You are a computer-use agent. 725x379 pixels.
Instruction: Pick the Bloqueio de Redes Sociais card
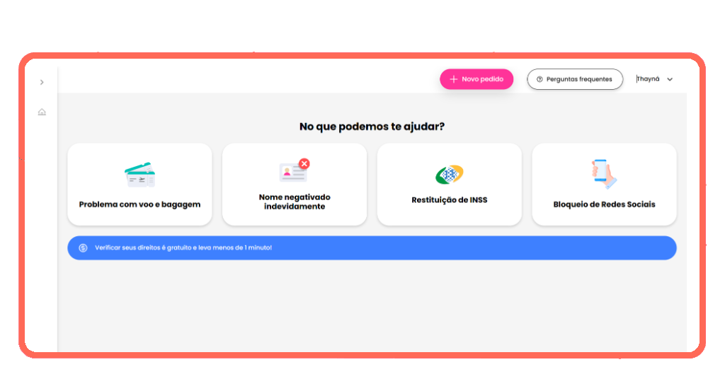click(605, 184)
